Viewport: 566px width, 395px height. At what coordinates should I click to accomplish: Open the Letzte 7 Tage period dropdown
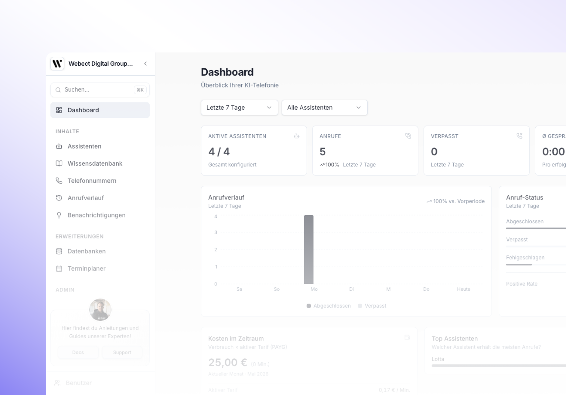[239, 108]
